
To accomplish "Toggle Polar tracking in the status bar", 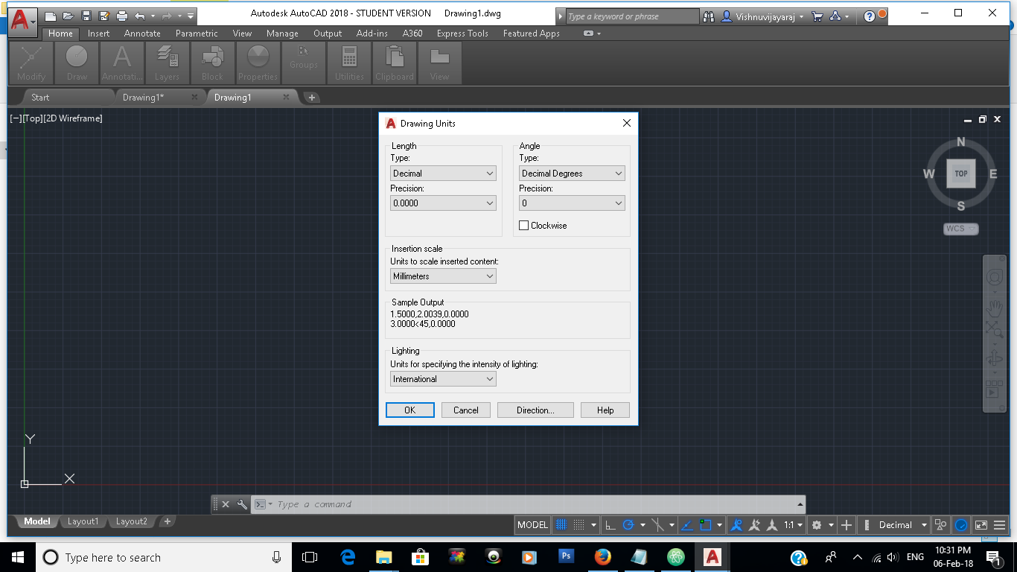I will coord(628,525).
